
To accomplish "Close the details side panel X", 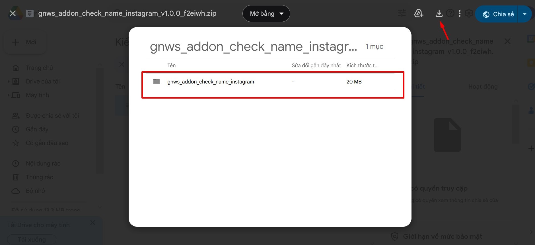I will click(507, 41).
